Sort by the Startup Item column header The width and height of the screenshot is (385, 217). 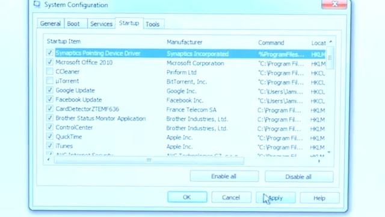tap(64, 42)
